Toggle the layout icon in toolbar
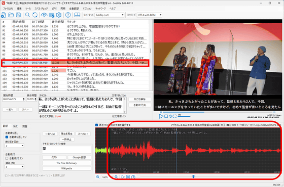Viewport: 284px width, 187px height. point(77,15)
